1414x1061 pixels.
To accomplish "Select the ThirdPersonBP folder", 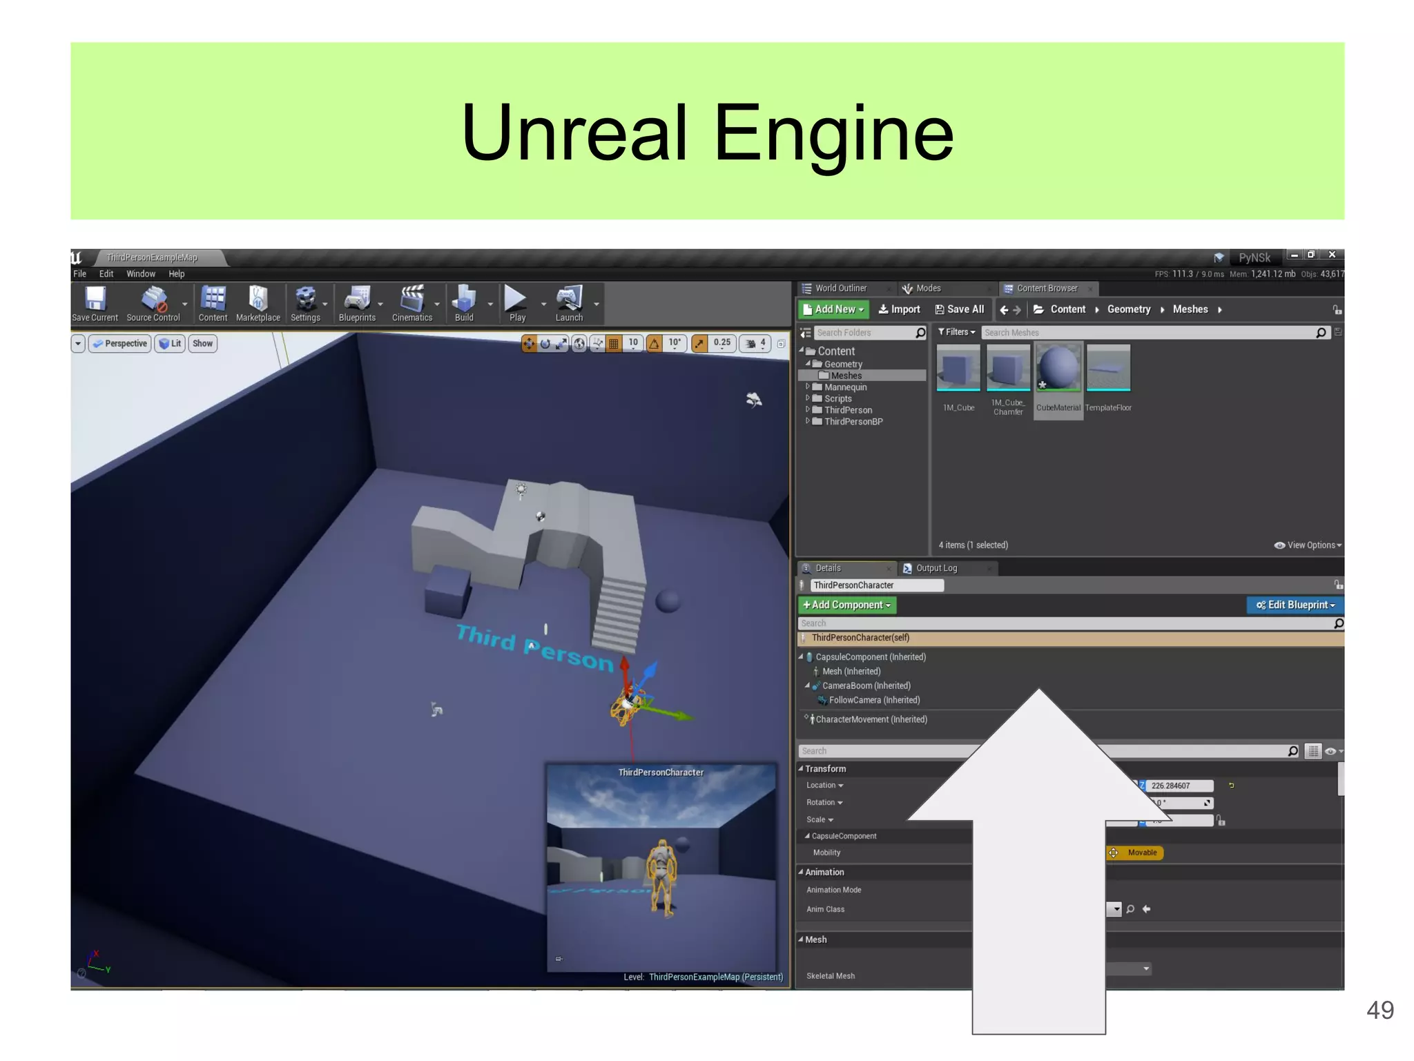I will coord(853,422).
